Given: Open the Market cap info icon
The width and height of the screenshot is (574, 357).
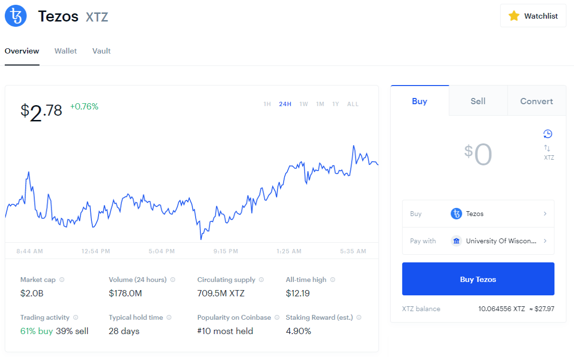Looking at the screenshot, I should point(62,280).
